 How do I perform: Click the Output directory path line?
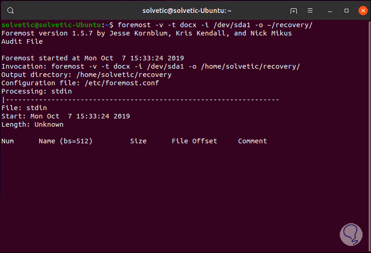tap(86, 75)
